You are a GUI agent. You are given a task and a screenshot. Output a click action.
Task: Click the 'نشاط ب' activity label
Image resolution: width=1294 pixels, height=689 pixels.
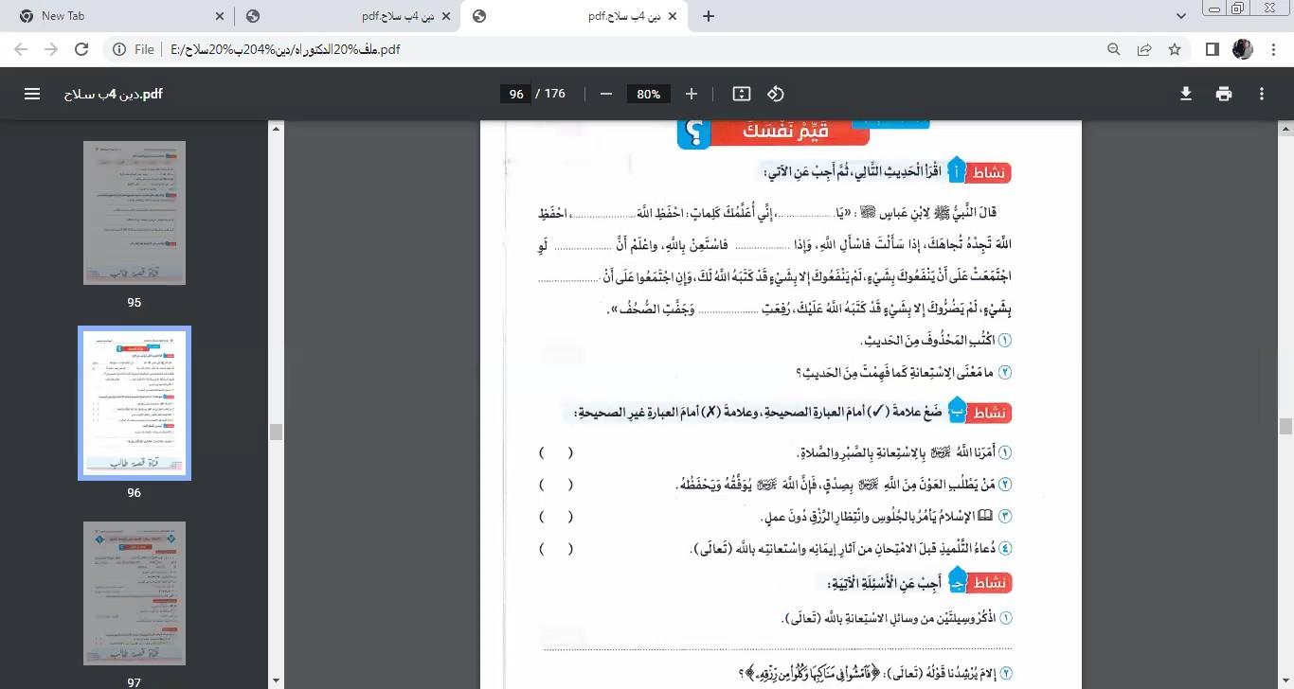(x=979, y=413)
